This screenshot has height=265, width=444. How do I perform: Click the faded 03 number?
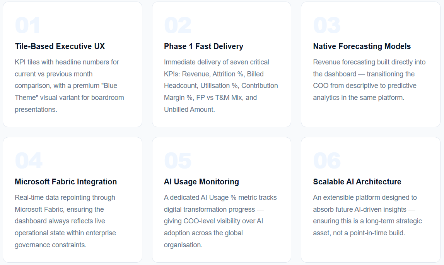coord(326,25)
